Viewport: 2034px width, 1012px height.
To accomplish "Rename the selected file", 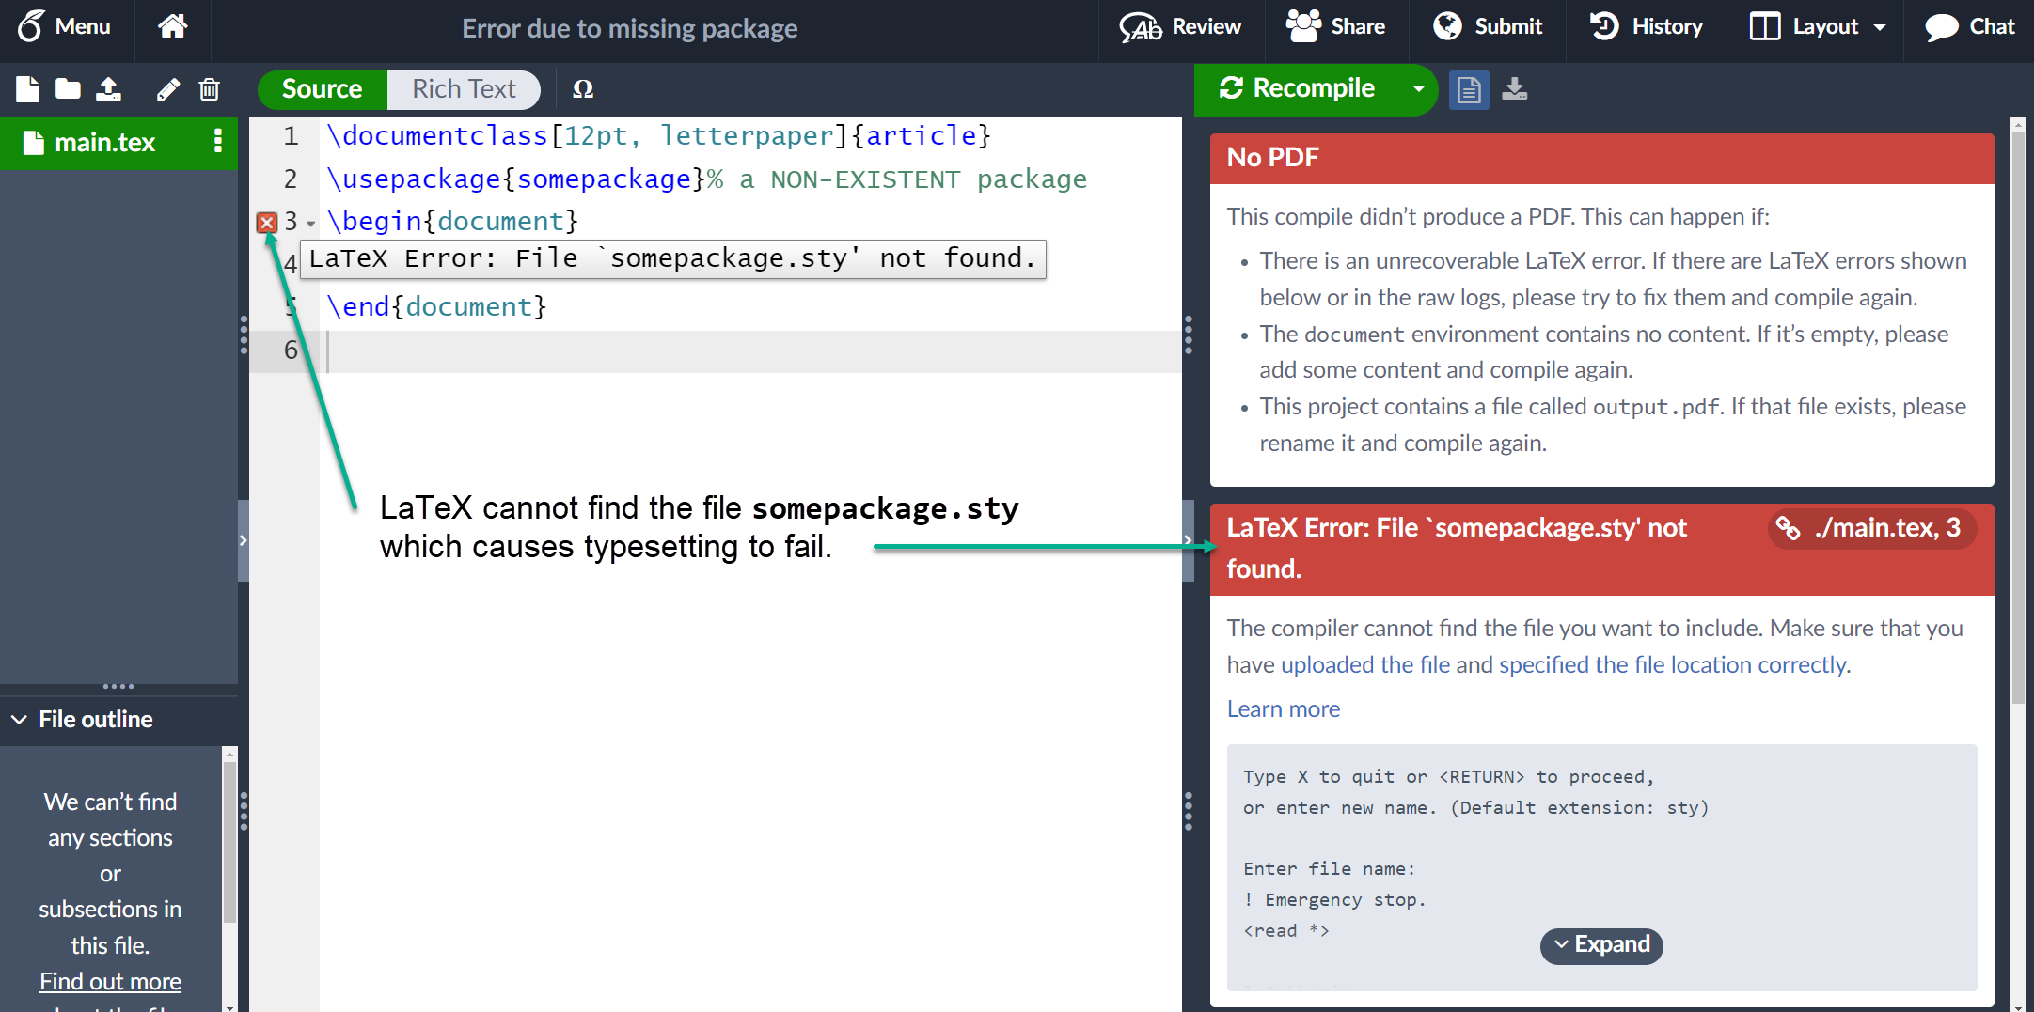I will coord(167,89).
